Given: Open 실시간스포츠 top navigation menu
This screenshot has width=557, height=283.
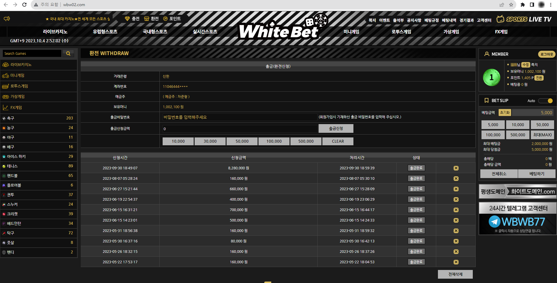Looking at the screenshot, I should (205, 32).
